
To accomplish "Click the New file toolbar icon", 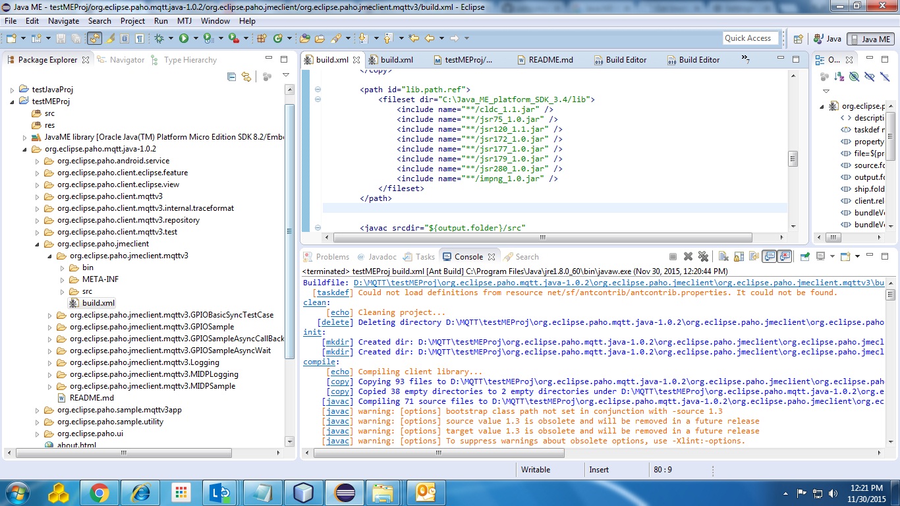I will [x=11, y=38].
